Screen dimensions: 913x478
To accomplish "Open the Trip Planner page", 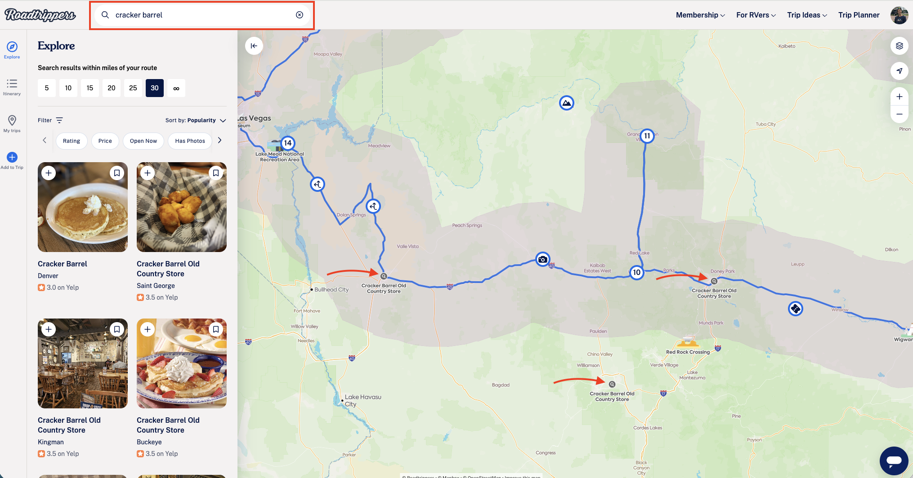I will pos(859,15).
